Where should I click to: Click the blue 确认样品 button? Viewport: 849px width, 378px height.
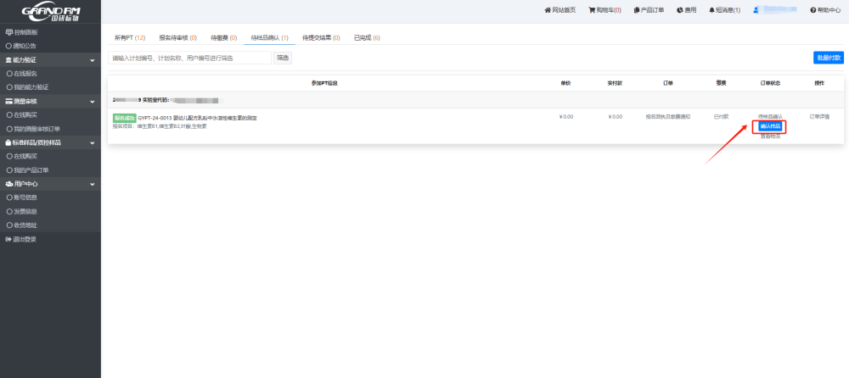(x=770, y=126)
